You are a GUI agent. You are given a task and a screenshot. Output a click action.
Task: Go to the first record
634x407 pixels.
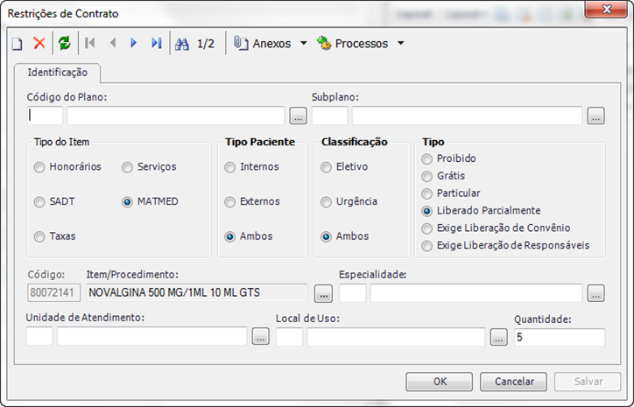90,43
